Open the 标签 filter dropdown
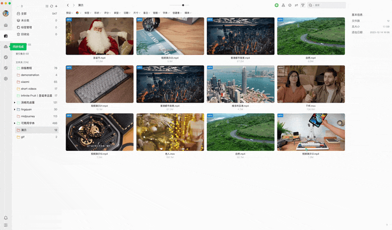The height and width of the screenshot is (230, 392). 88,13
